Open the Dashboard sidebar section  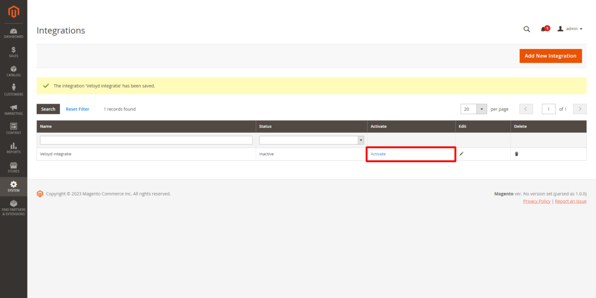pos(13,33)
